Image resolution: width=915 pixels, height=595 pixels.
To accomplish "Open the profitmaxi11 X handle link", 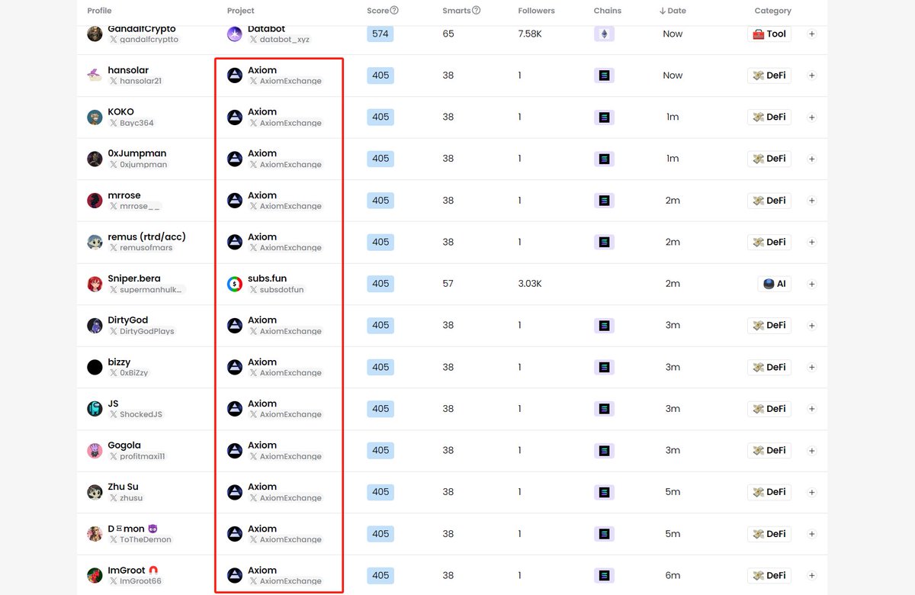I will [137, 456].
